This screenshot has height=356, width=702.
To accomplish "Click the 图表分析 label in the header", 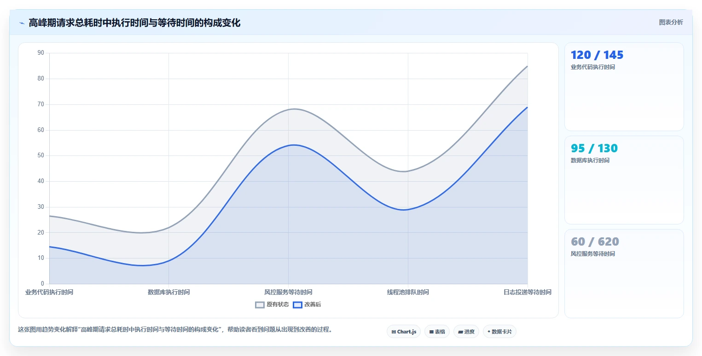I will pyautogui.click(x=671, y=22).
